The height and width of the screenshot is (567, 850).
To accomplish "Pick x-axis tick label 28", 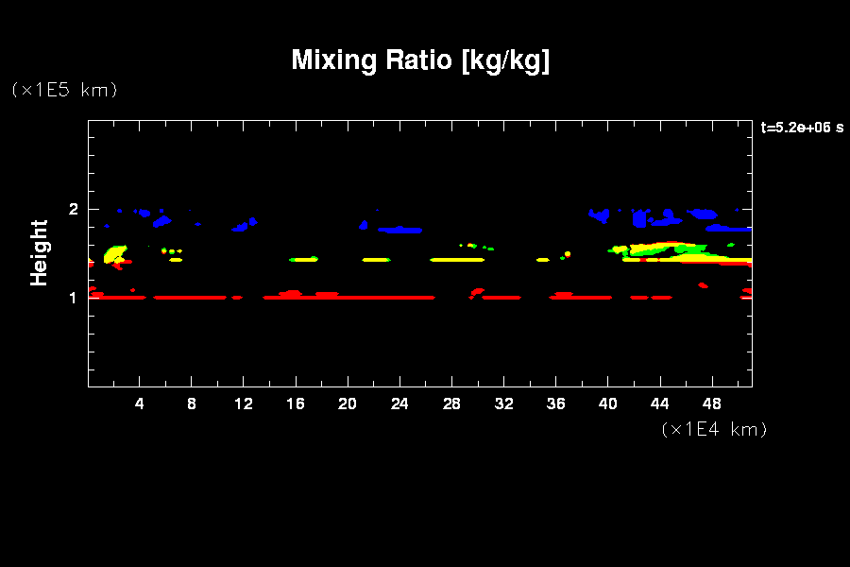I will click(451, 404).
